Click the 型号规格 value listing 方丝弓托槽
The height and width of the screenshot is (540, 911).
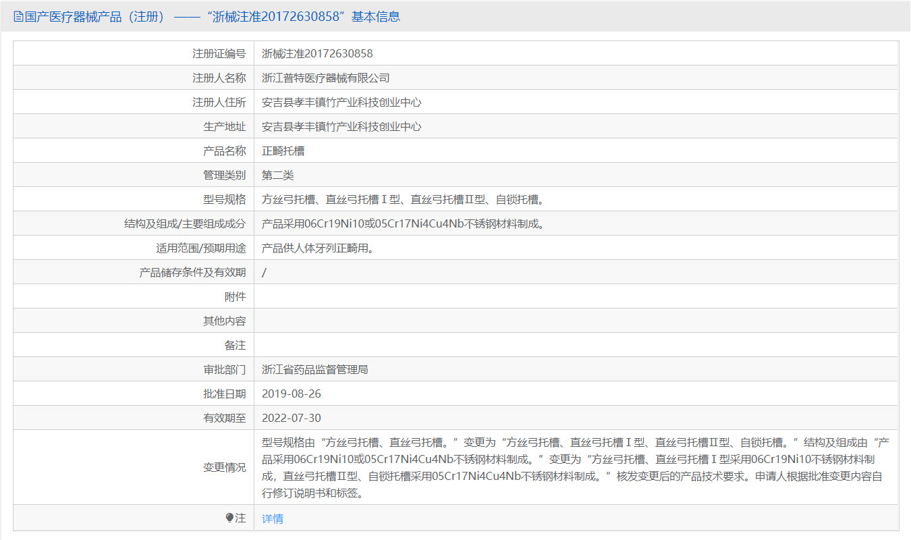click(403, 199)
